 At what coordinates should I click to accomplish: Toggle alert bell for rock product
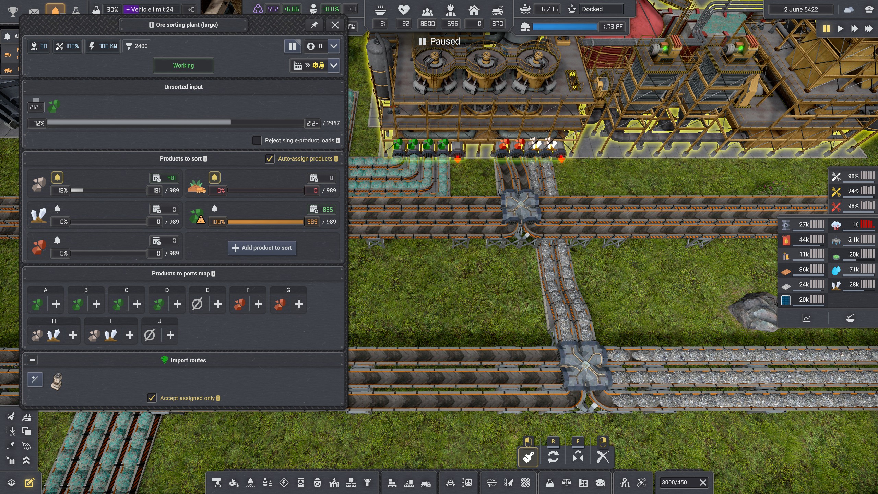pos(57,177)
